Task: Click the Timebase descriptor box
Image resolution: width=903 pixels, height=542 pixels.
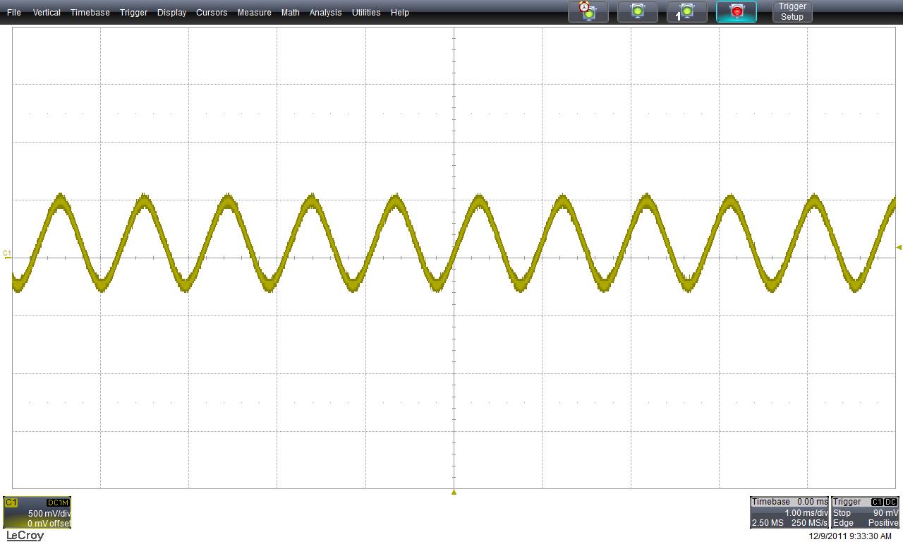Action: [x=789, y=512]
